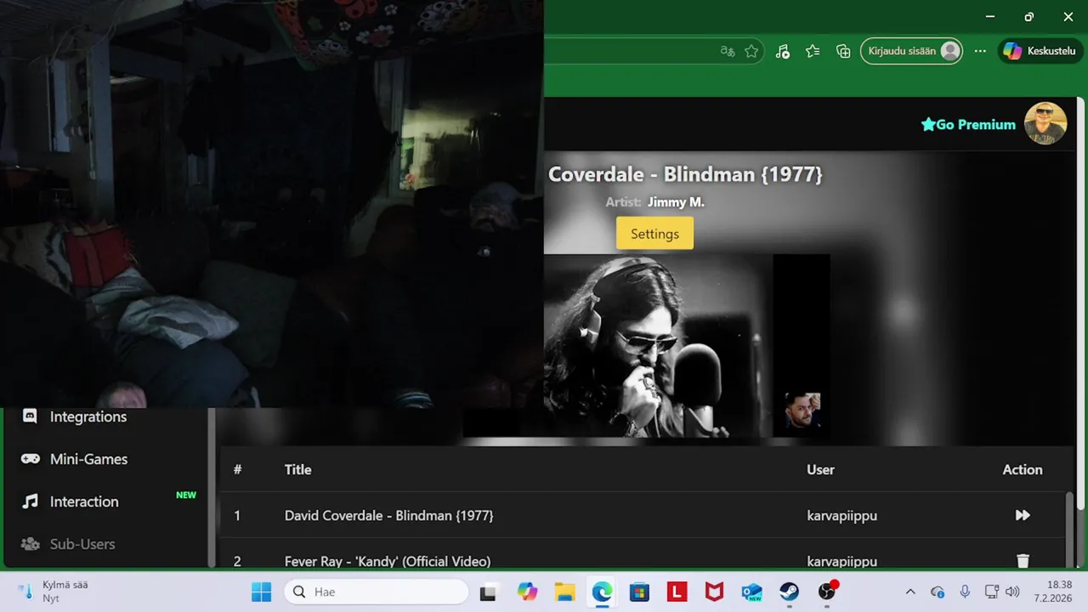Open the Windows Start menu
Viewport: 1088px width, 612px height.
pyautogui.click(x=261, y=592)
